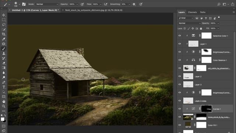This screenshot has width=236, height=133.
Task: Filter layers by shape layers
Action: (210, 18)
